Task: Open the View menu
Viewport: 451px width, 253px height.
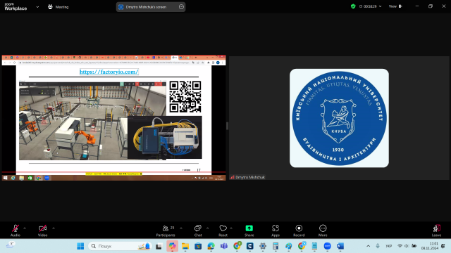Action: 395,6
